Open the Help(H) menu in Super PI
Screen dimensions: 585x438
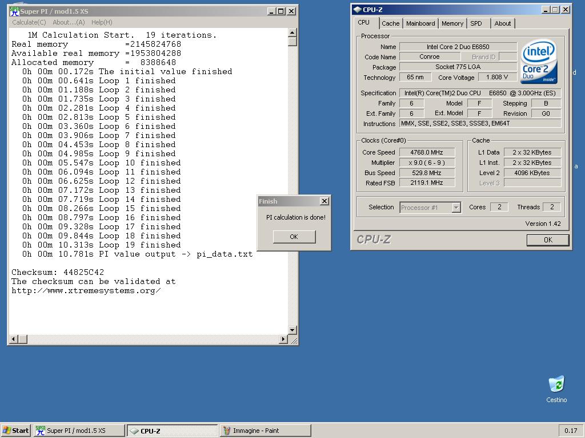click(x=102, y=22)
